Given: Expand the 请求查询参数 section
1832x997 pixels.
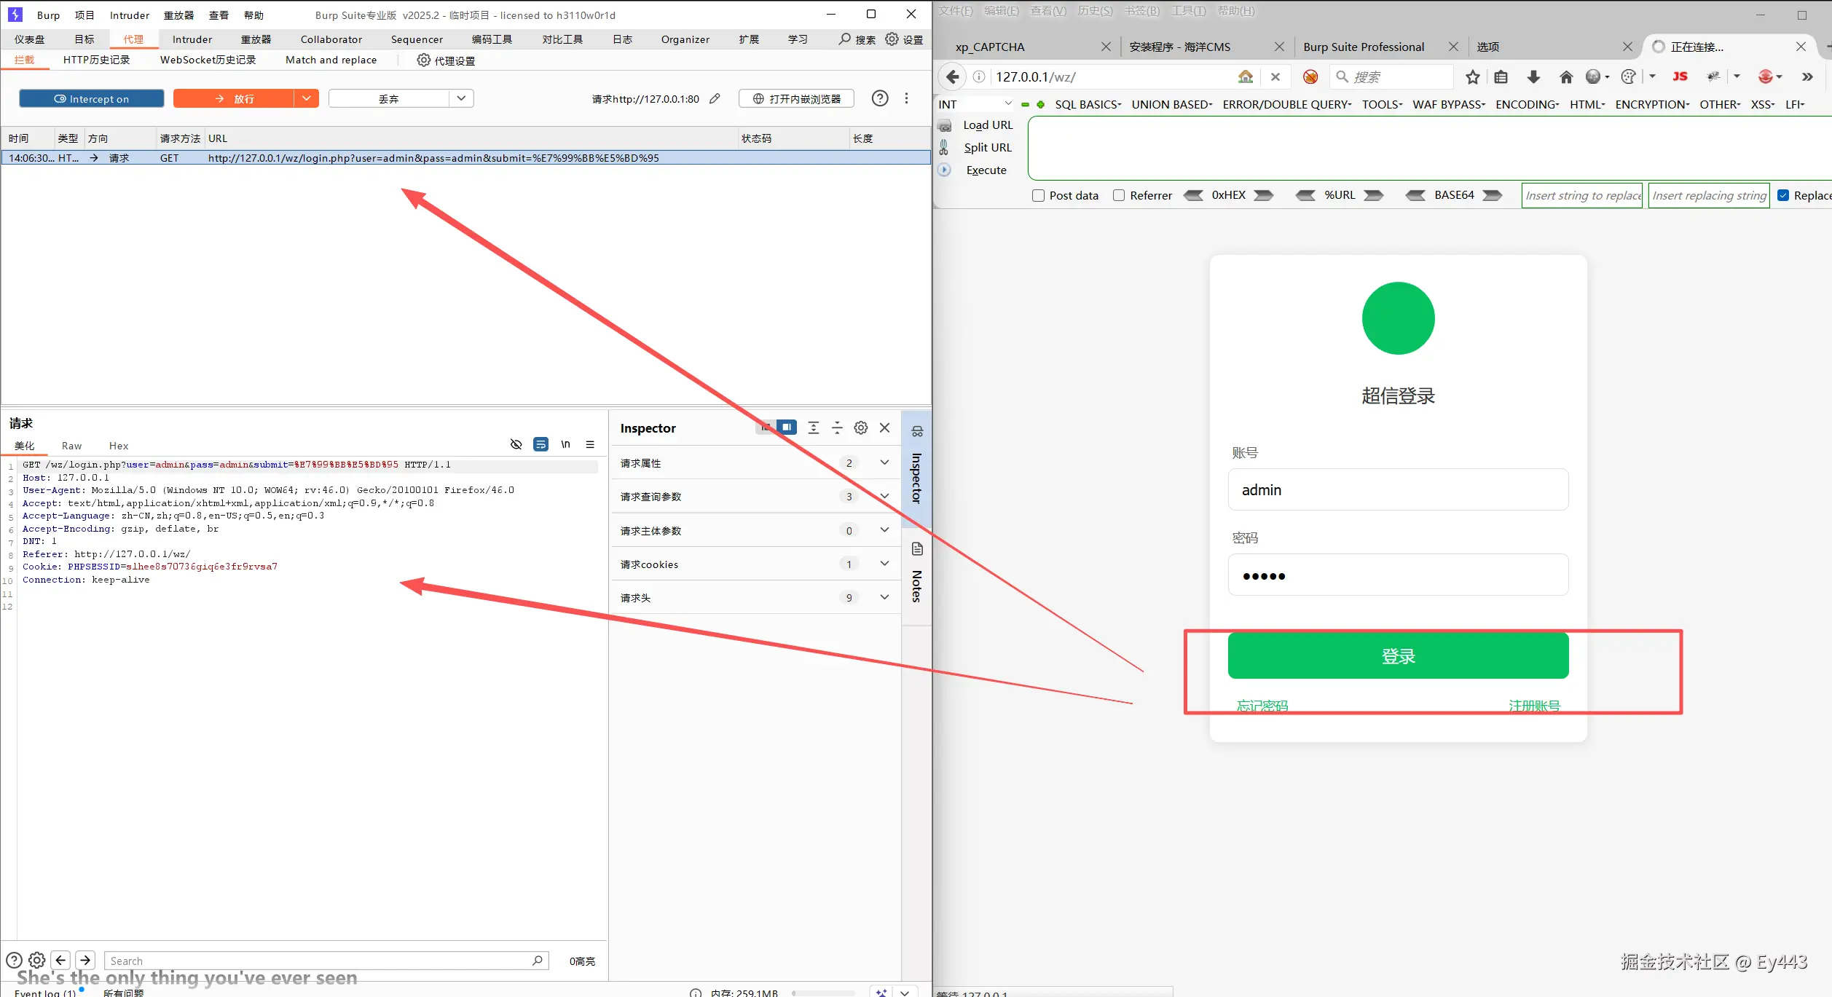Looking at the screenshot, I should 884,496.
